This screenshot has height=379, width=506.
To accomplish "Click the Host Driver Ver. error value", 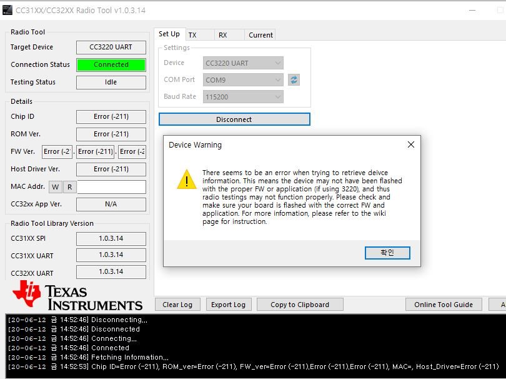I will coord(111,169).
